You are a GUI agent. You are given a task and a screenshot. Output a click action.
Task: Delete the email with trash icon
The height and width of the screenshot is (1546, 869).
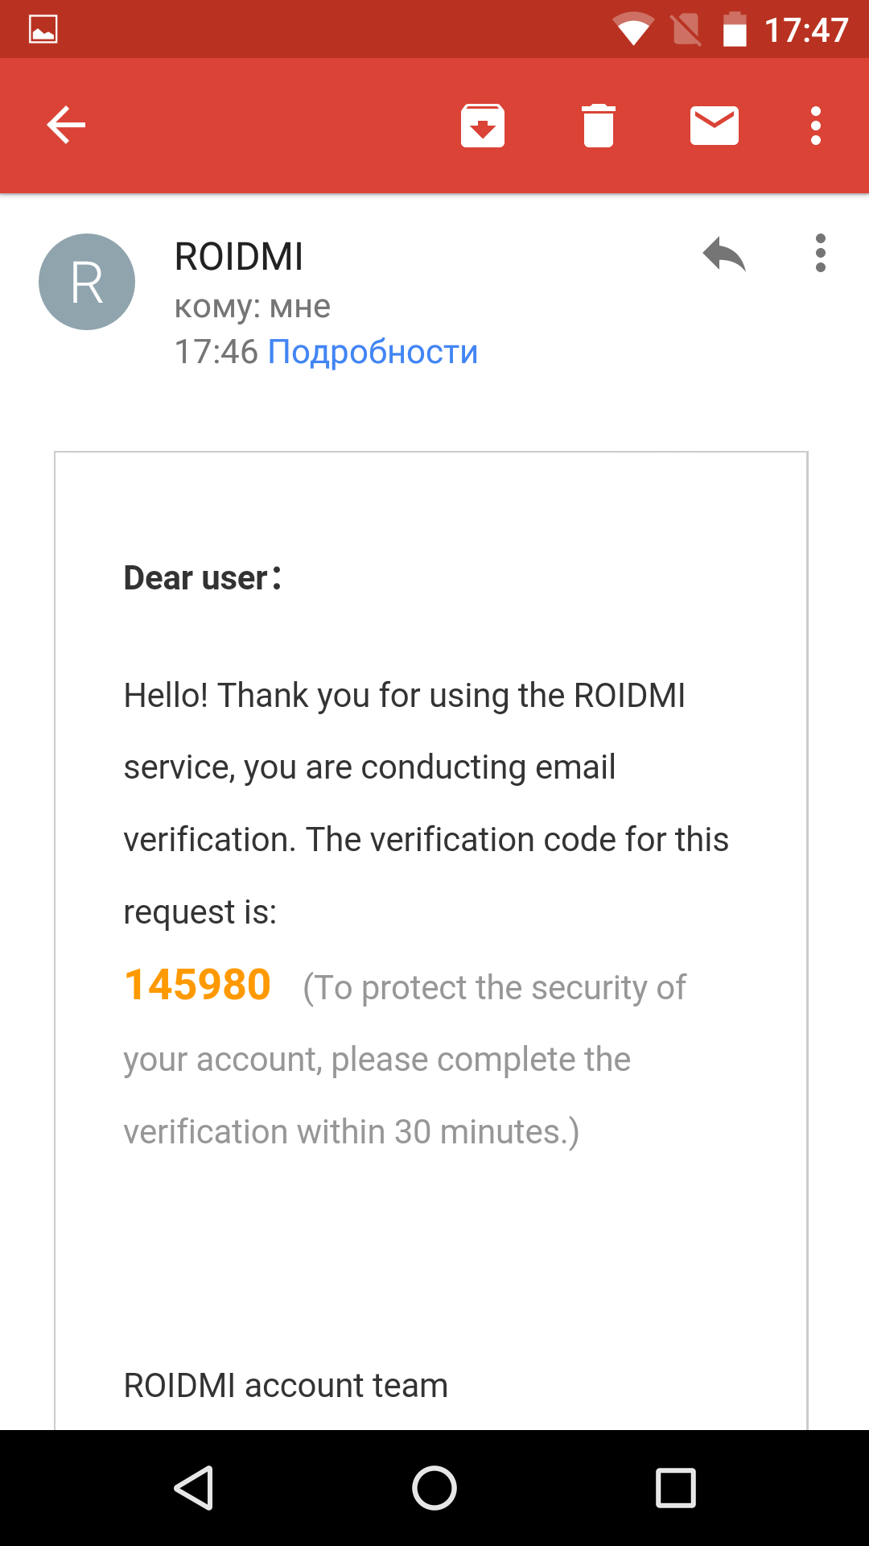coord(599,126)
